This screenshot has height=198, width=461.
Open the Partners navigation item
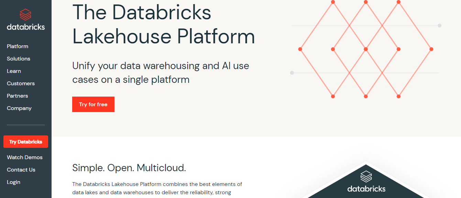[18, 96]
